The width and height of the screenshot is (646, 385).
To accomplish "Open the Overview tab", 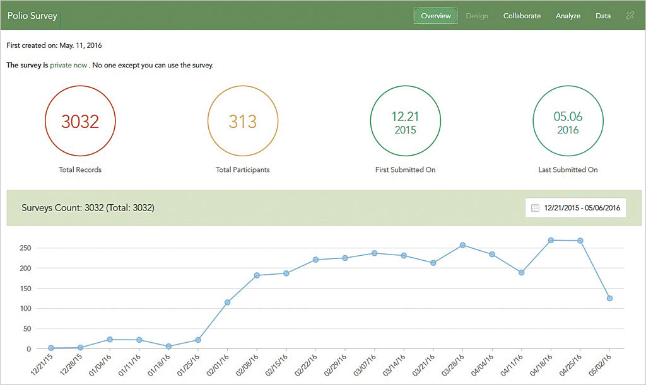I will pos(435,16).
